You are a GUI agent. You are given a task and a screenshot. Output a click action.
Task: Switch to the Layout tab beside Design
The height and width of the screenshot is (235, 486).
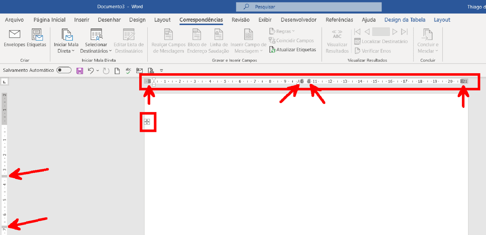click(163, 20)
